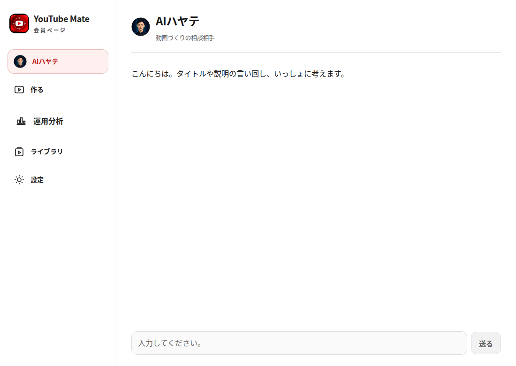Click the 設定 sun gear icon

(19, 180)
